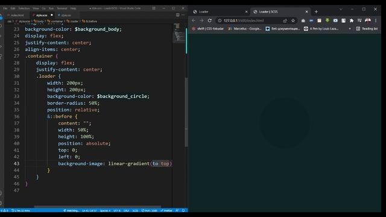Viewport: 386px width, 217px height.
Task: Click the feedback icon in status bar
Action: [177, 210]
